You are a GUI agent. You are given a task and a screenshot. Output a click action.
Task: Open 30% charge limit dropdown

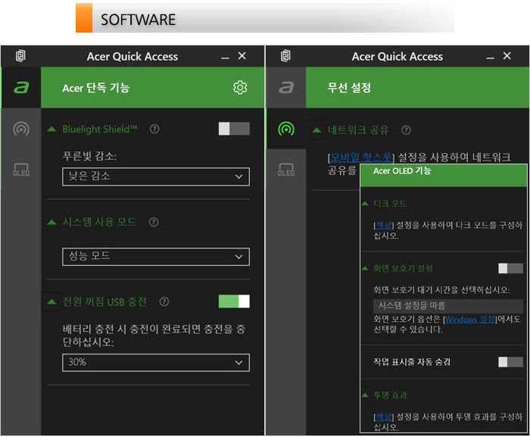click(156, 363)
